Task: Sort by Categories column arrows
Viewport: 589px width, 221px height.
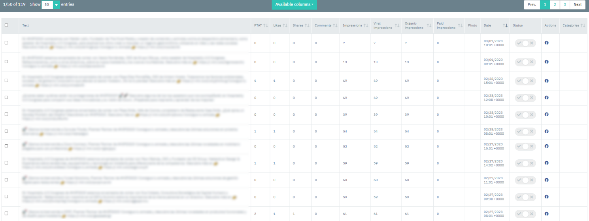Action: tap(583, 25)
